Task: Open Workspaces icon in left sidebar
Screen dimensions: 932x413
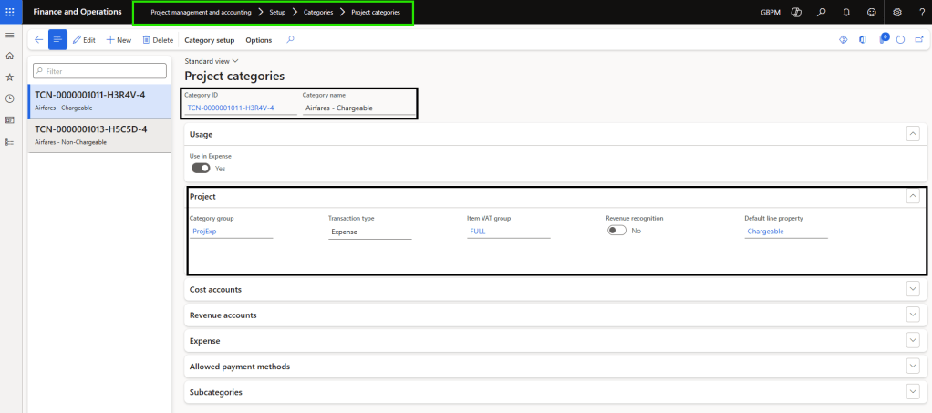Action: click(10, 119)
